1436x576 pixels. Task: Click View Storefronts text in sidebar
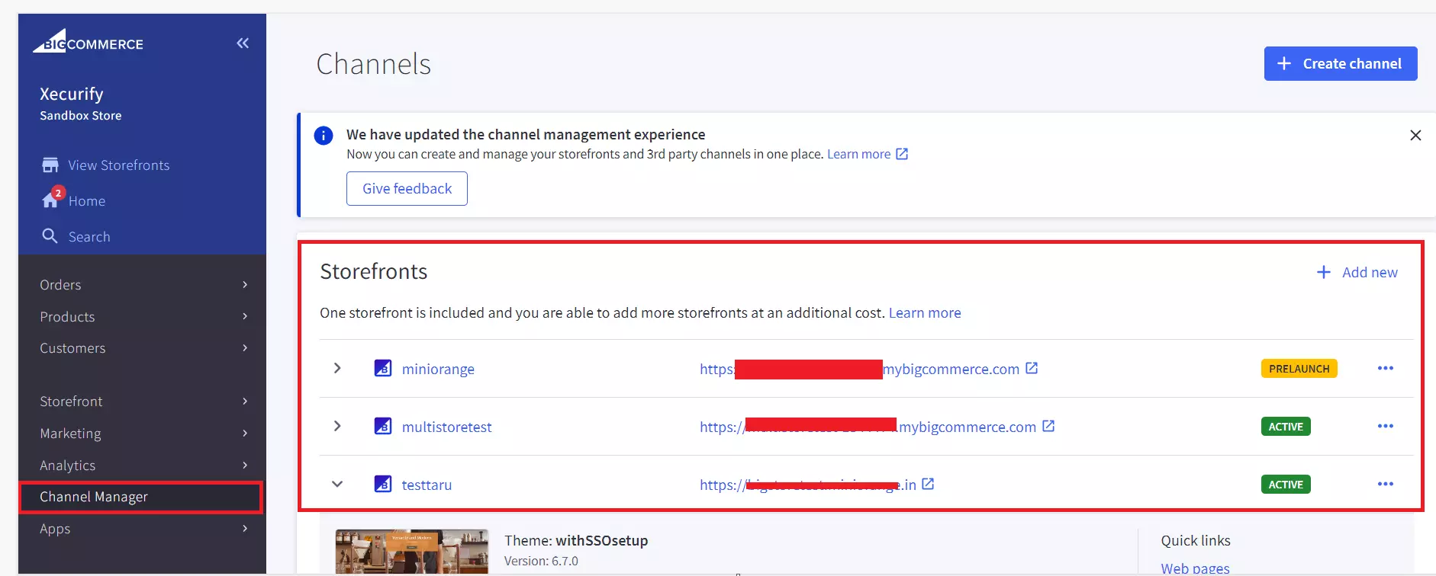[x=119, y=165]
